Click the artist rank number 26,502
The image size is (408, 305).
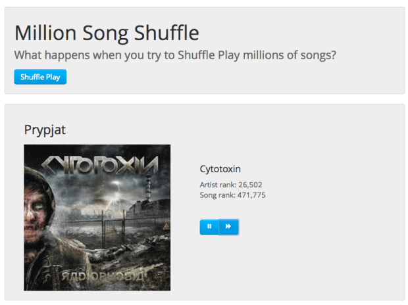[x=251, y=185]
